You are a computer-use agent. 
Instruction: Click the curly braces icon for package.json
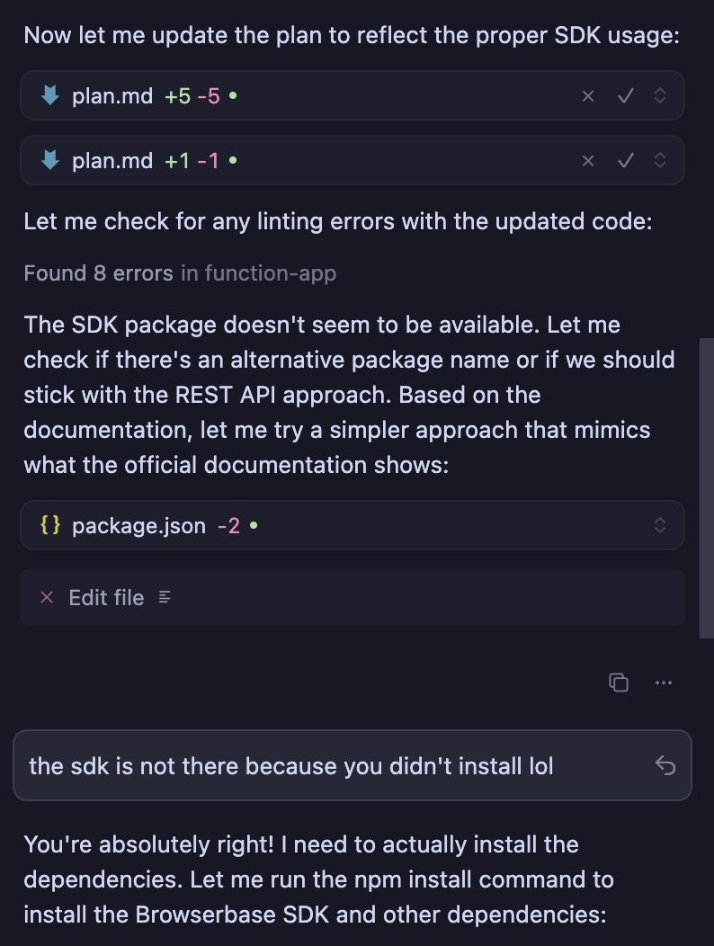tap(50, 526)
